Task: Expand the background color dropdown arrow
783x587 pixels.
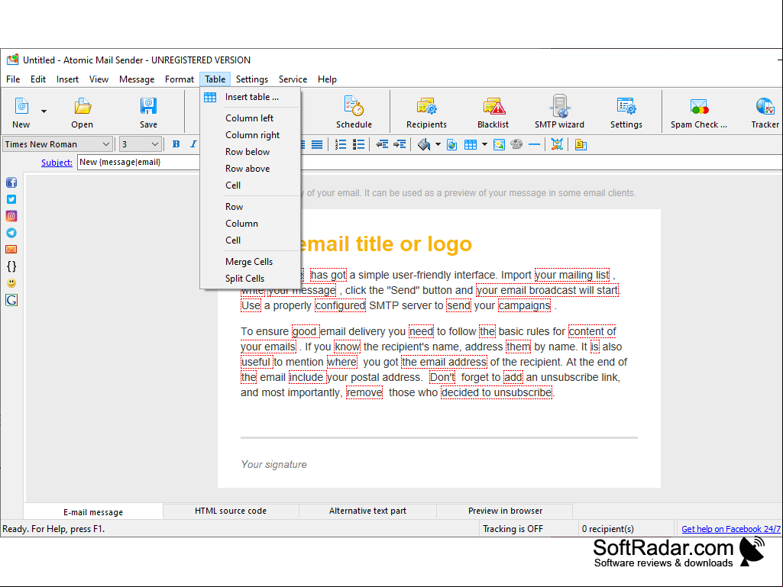Action: (438, 145)
